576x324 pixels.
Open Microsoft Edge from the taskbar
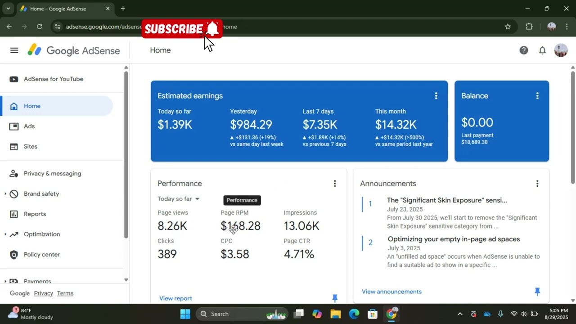(x=354, y=314)
